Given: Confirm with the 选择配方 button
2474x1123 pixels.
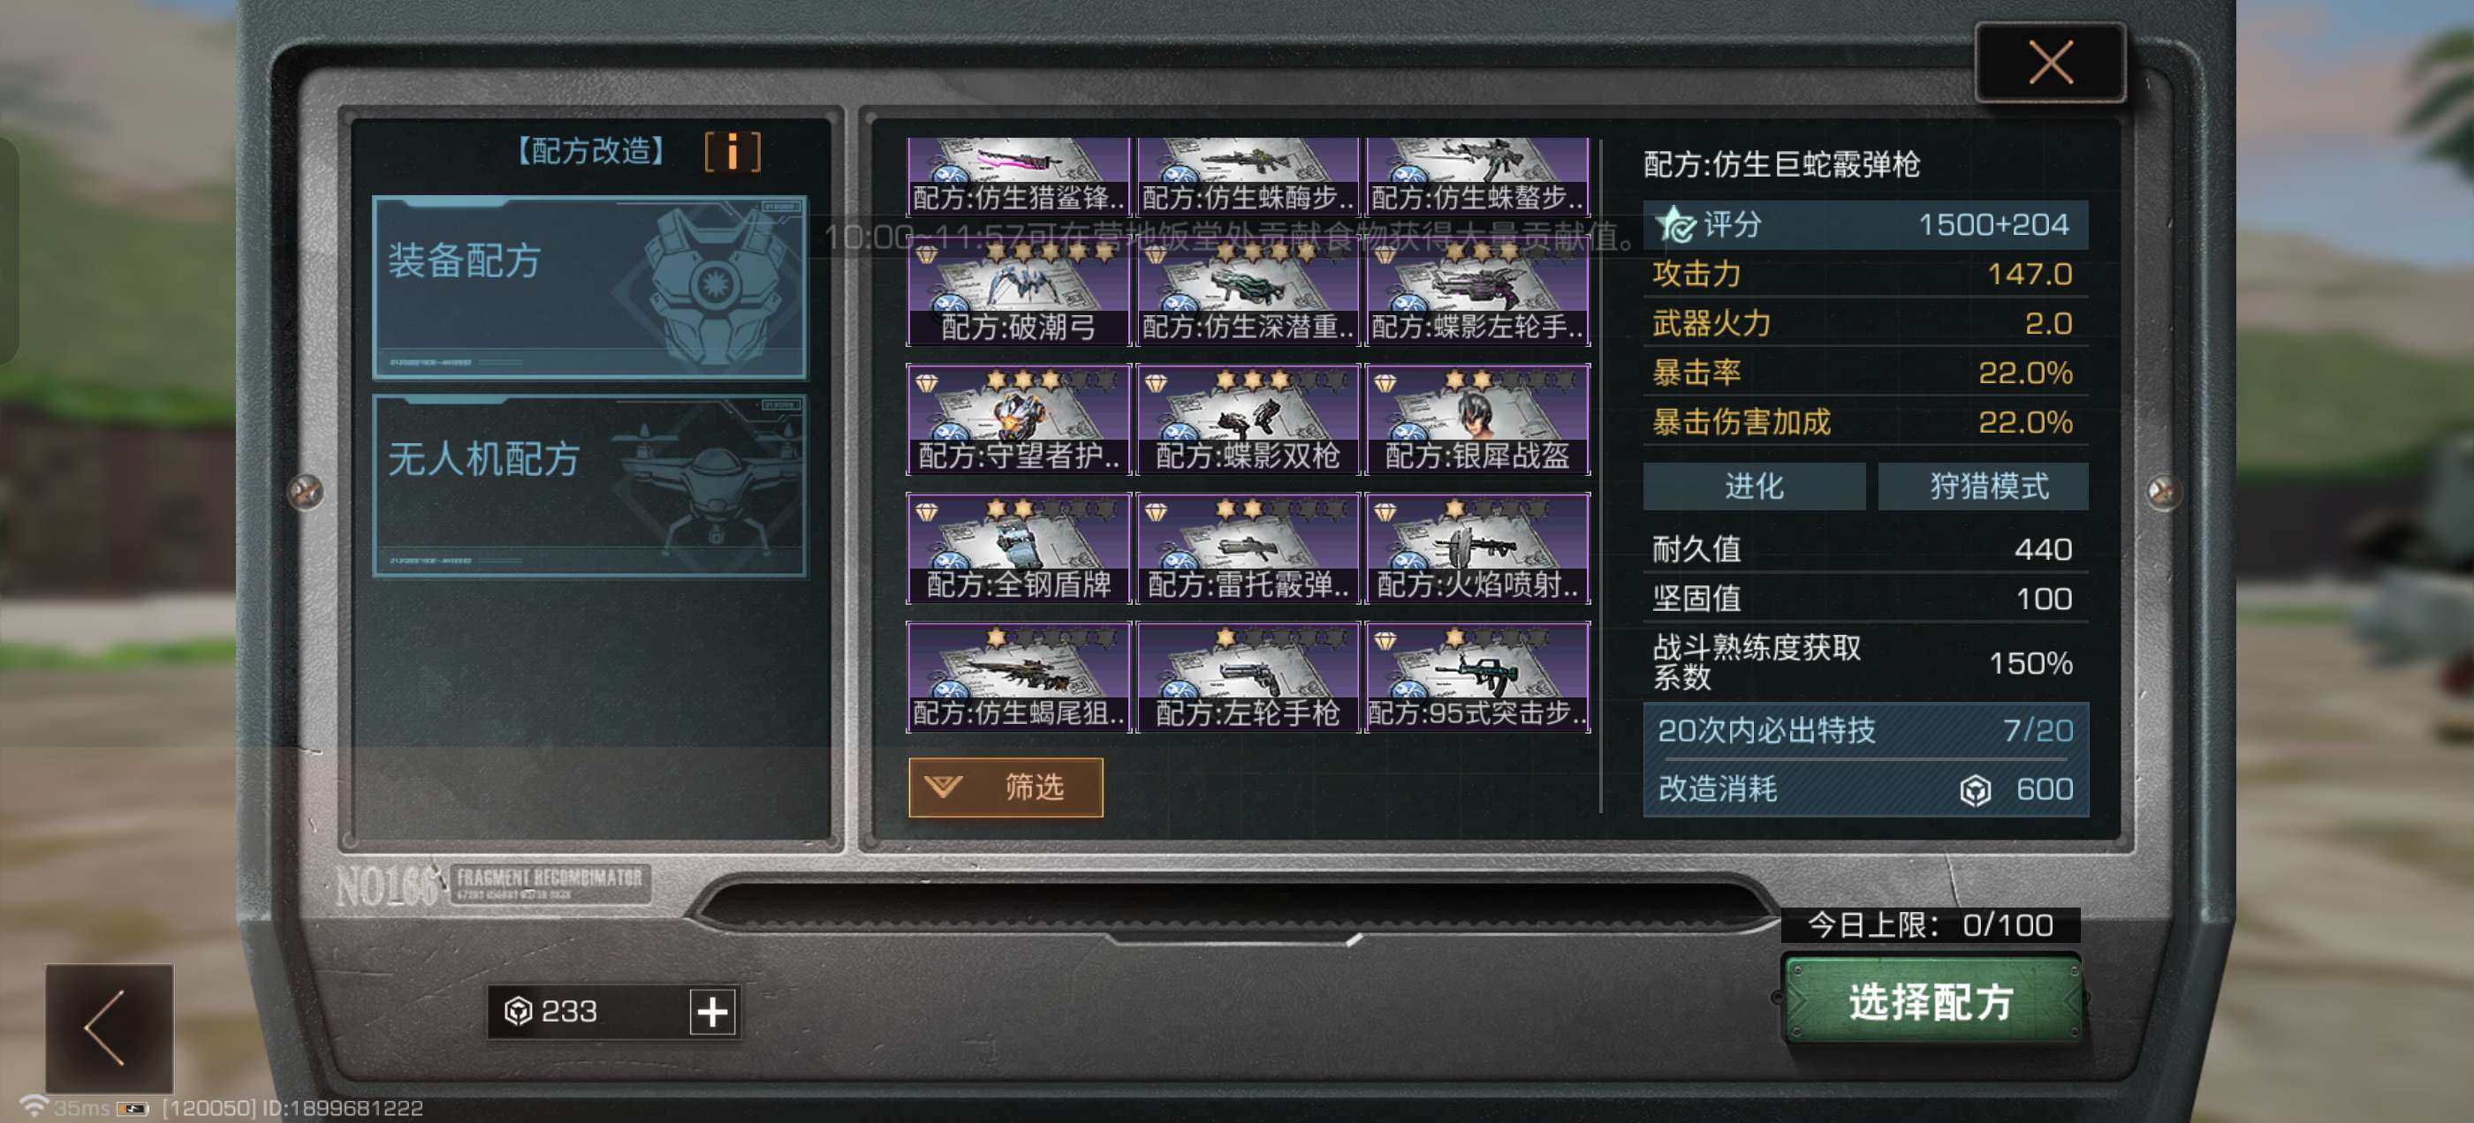Looking at the screenshot, I should pyautogui.click(x=1931, y=1000).
